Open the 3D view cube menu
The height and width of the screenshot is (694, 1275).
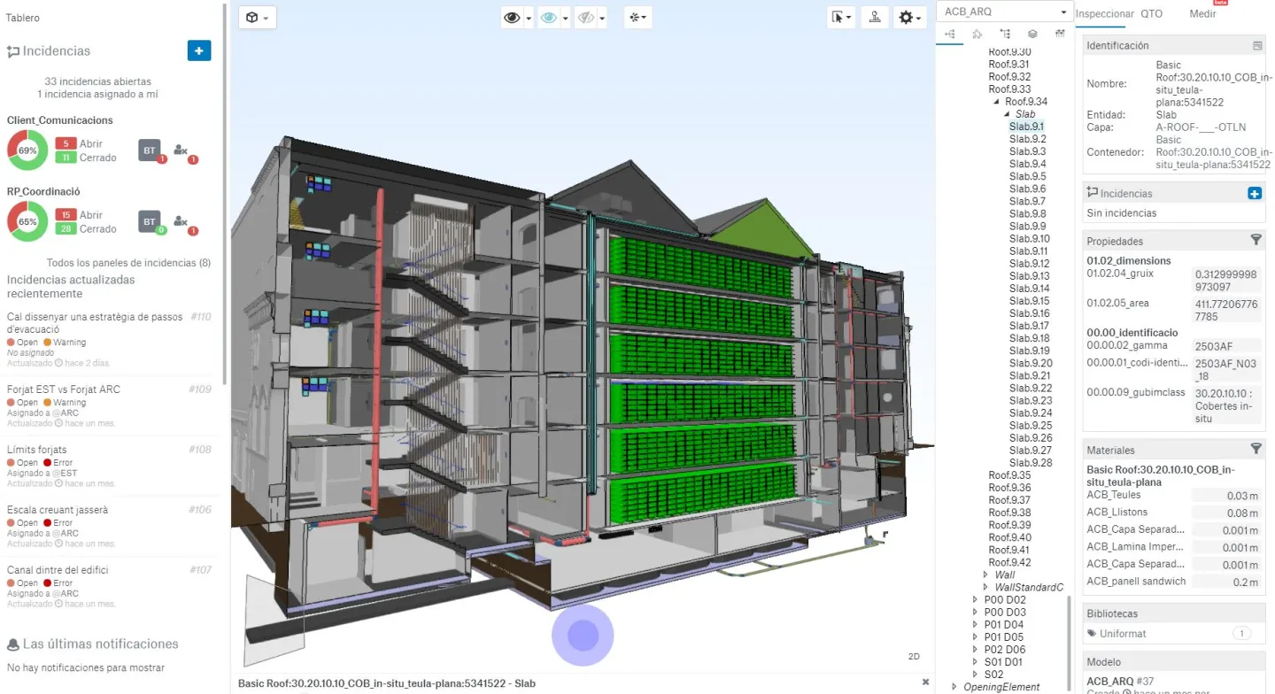click(x=258, y=18)
